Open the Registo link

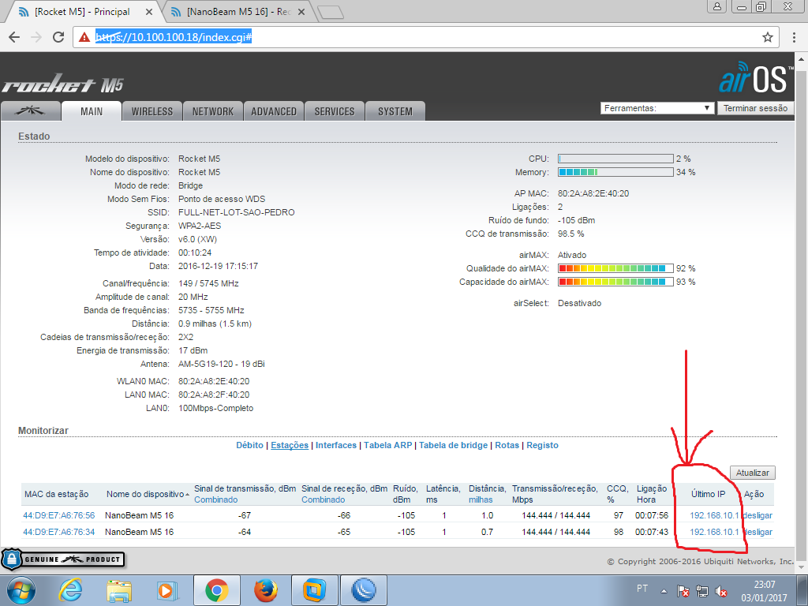tap(542, 445)
